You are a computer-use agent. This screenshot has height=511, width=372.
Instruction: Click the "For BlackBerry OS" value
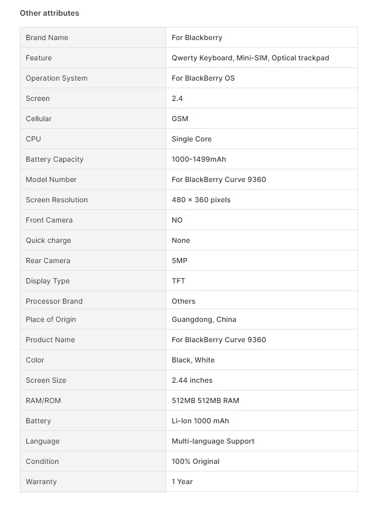(203, 78)
